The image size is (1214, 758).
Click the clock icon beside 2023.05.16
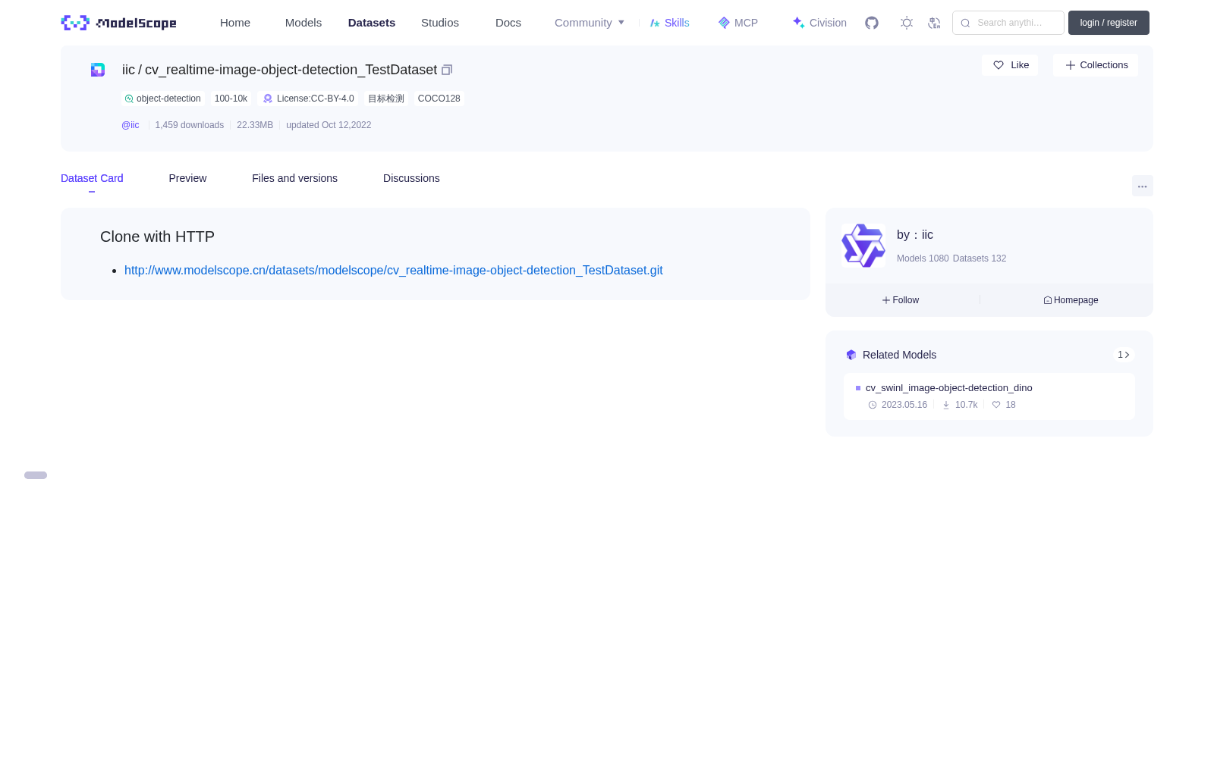coord(873,405)
